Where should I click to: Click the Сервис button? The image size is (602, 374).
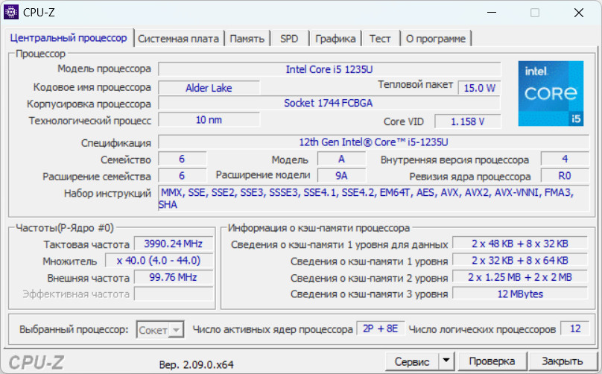click(x=412, y=361)
